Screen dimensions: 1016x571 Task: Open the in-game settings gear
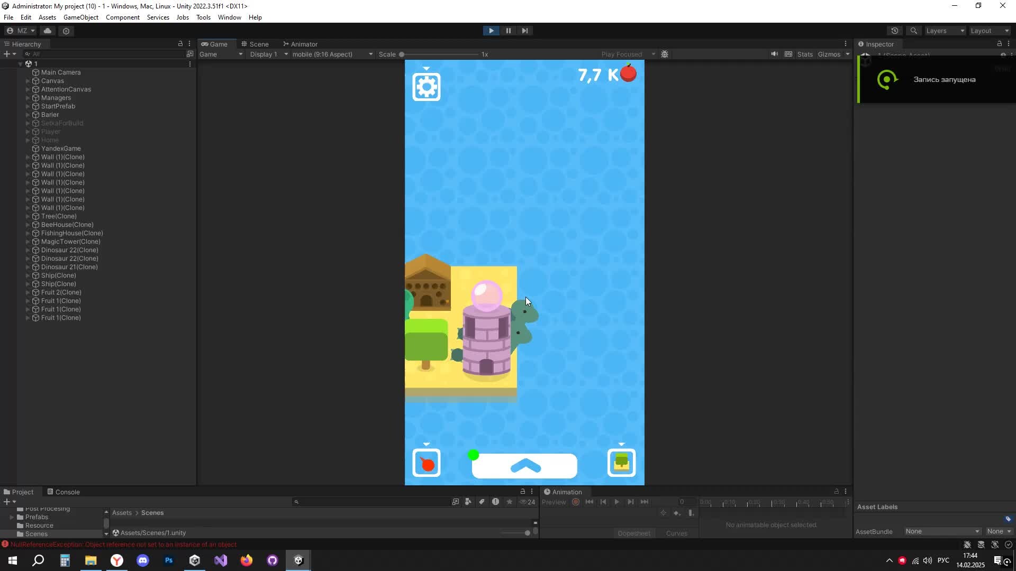point(427,87)
